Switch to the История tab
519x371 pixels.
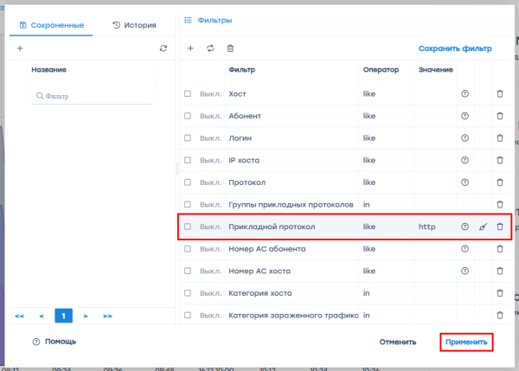pyautogui.click(x=134, y=25)
